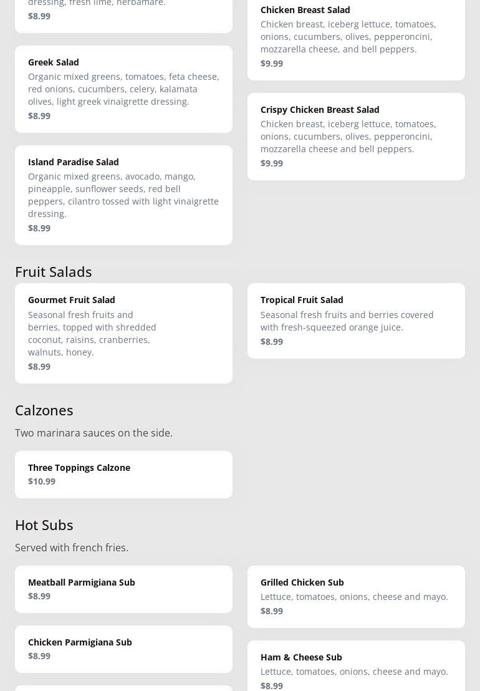The image size is (480, 691).
Task: Click the Calzones section heading
Action: coord(44,410)
